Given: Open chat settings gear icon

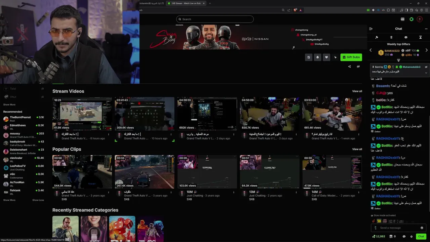Looking at the screenshot, I should (411, 237).
